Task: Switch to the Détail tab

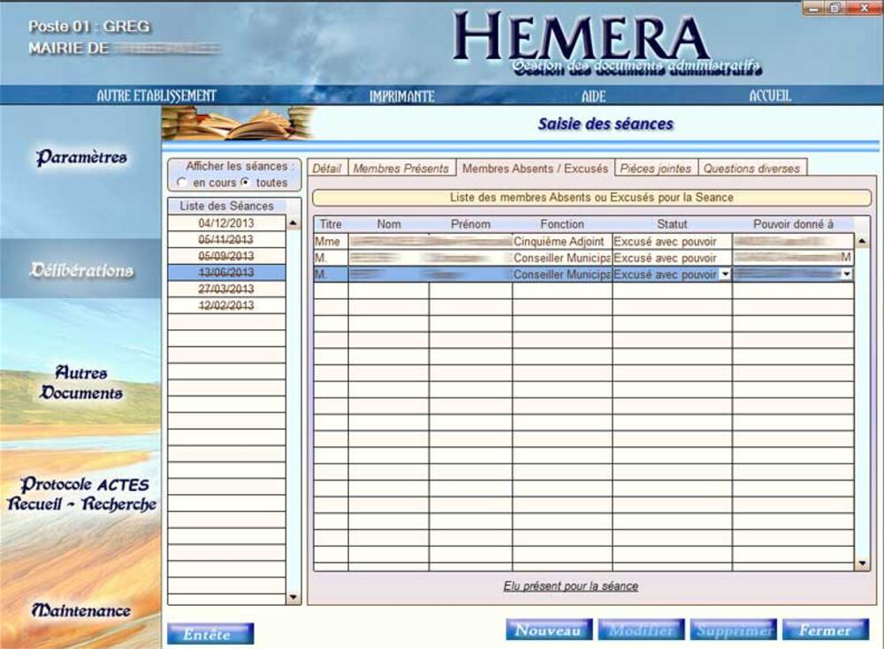Action: (327, 168)
